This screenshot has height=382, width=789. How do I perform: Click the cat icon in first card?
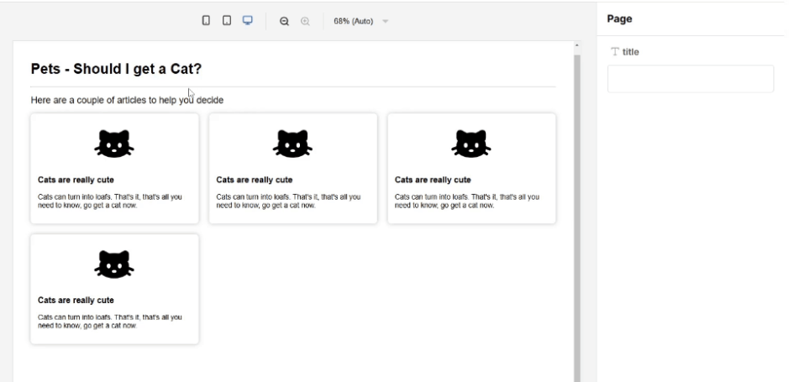[114, 144]
